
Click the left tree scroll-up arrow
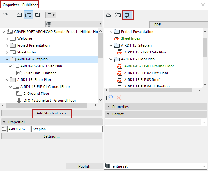tap(101, 31)
